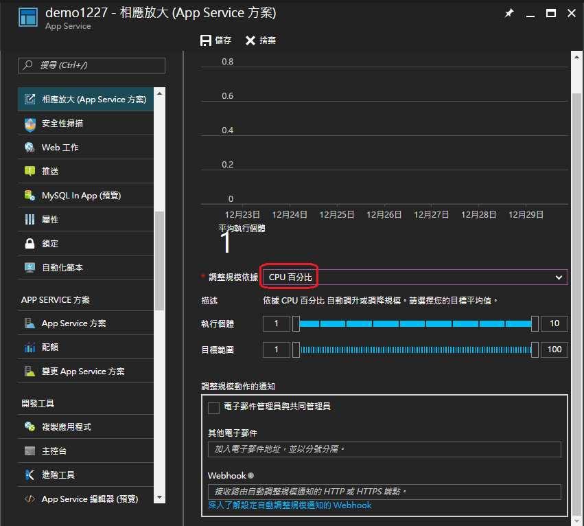The width and height of the screenshot is (584, 526).
Task: Click the MySQL In App database icon
Action: [30, 195]
